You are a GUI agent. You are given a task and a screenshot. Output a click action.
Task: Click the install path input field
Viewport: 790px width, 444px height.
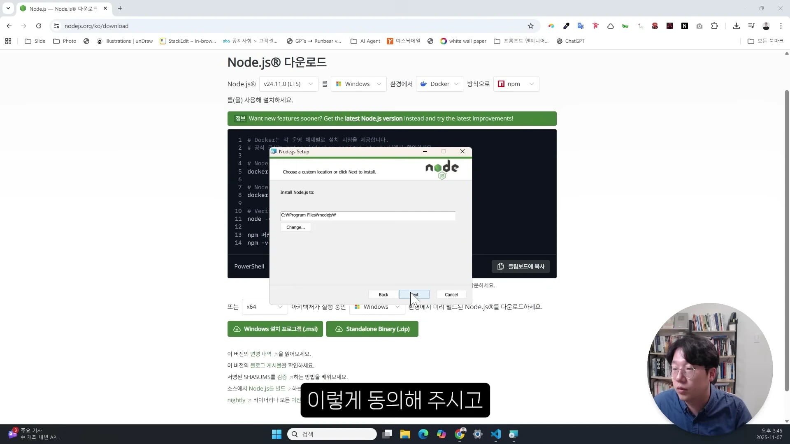click(x=368, y=215)
